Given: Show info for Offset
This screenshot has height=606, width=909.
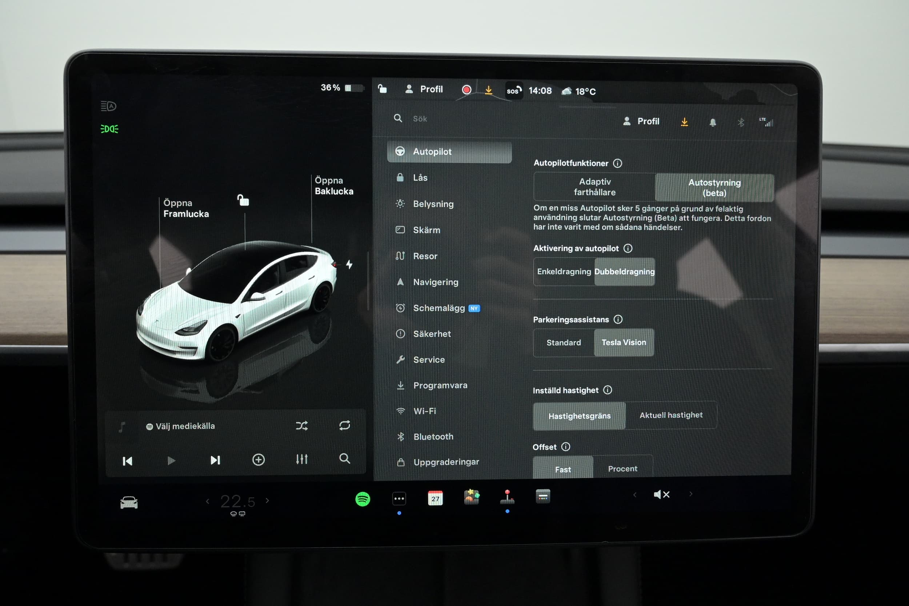Looking at the screenshot, I should pyautogui.click(x=566, y=447).
